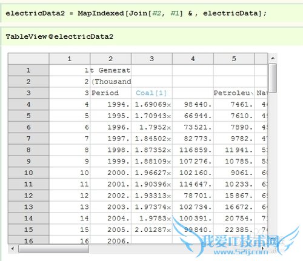Image resolution: width=303 pixels, height=261 pixels.
Task: Select row header 15
Action: pyautogui.click(x=28, y=230)
